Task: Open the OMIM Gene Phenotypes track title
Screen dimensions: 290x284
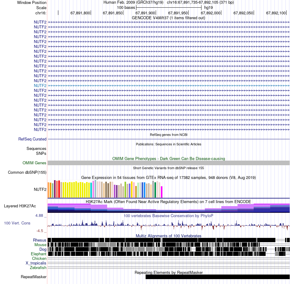Action: [169, 158]
